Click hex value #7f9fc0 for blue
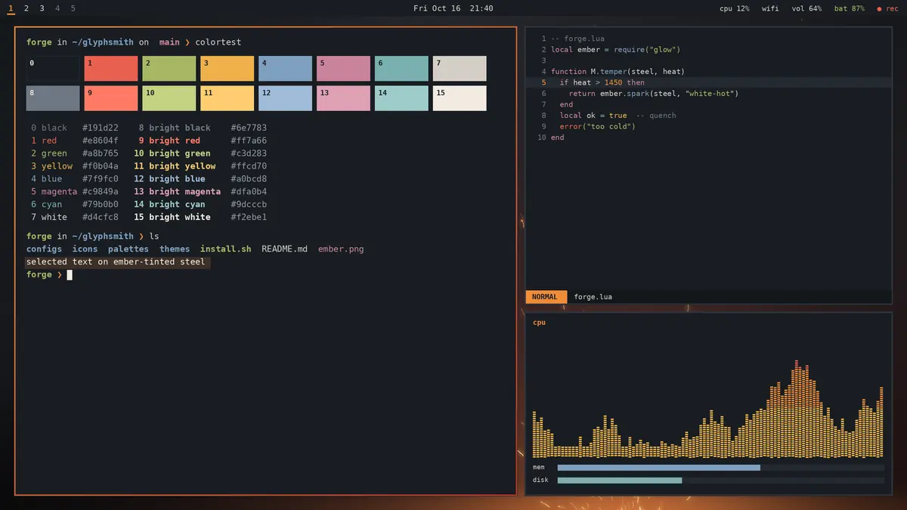 coord(101,179)
